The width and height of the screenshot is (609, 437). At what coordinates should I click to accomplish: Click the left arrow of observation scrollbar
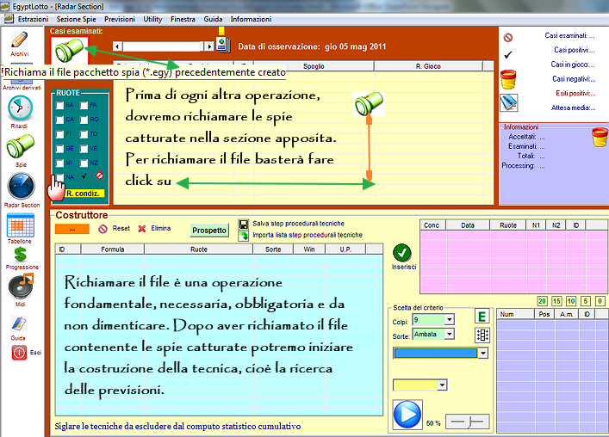point(118,46)
